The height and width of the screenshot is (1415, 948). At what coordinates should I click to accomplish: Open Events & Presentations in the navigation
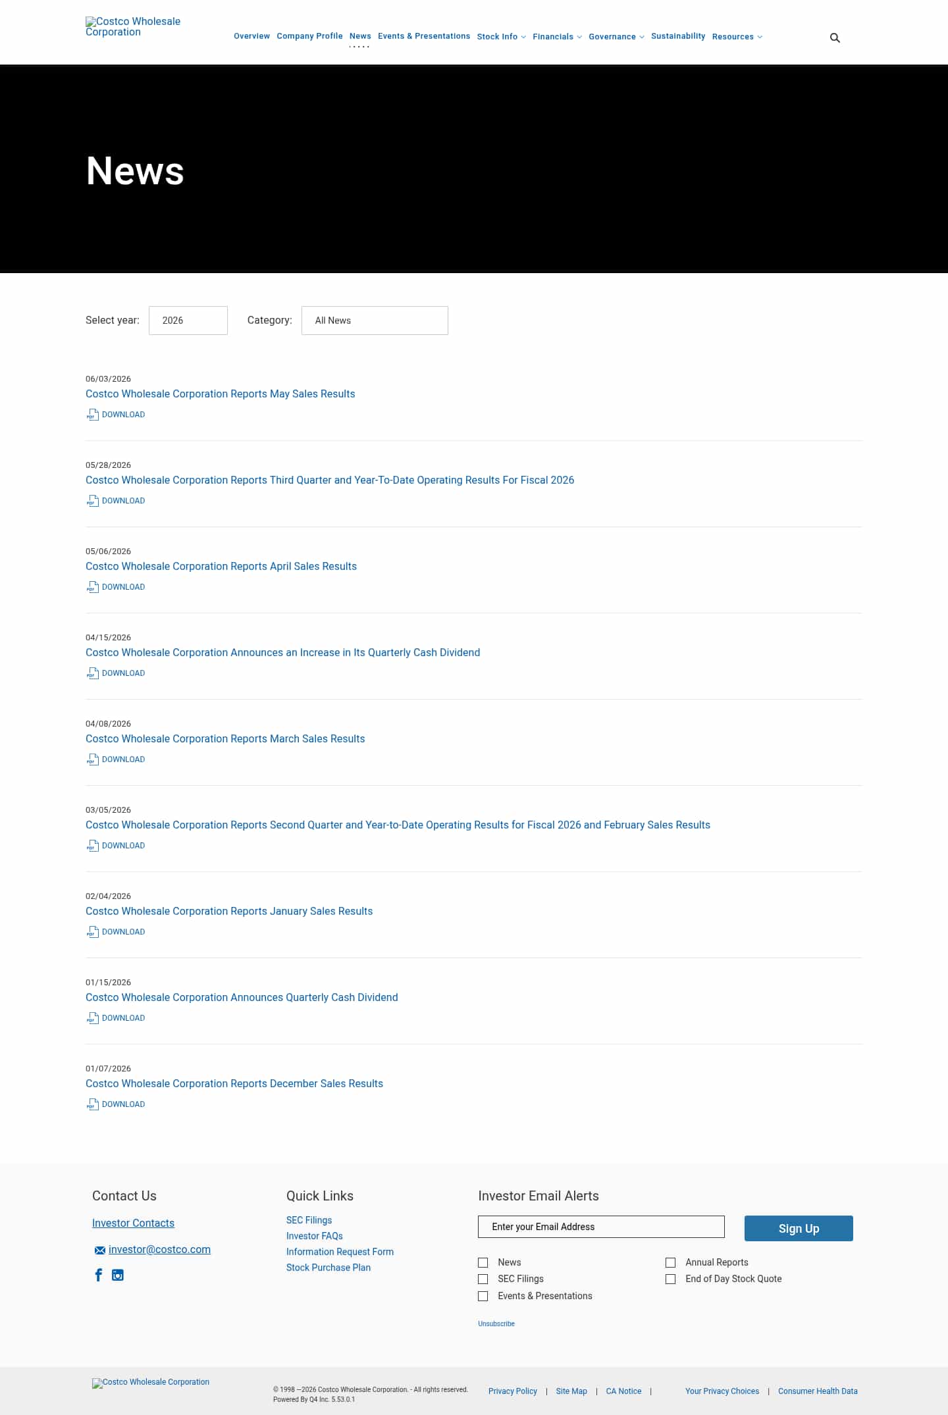coord(424,36)
